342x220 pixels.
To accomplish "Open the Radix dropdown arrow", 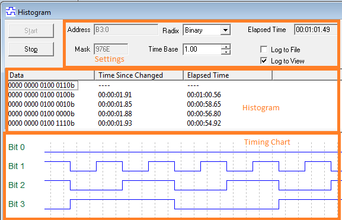I will 225,30.
